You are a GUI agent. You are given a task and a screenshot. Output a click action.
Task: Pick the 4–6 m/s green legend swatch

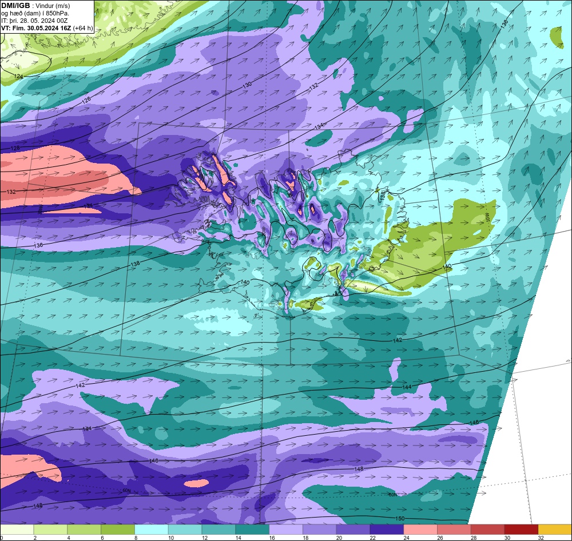click(x=84, y=530)
